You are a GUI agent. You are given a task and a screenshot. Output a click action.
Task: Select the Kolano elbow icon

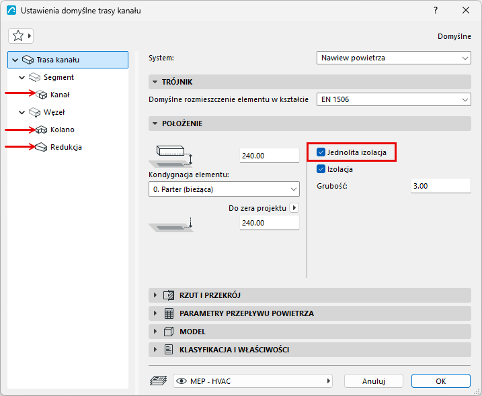click(x=42, y=130)
